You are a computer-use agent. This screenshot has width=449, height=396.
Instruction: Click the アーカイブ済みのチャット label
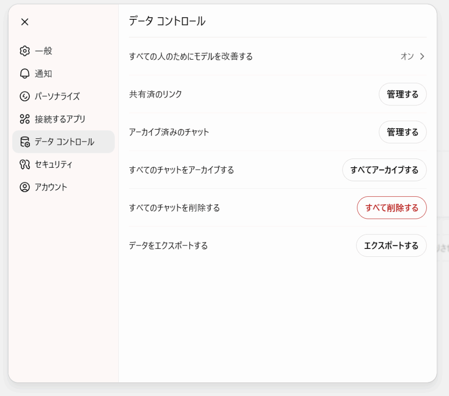click(x=169, y=132)
